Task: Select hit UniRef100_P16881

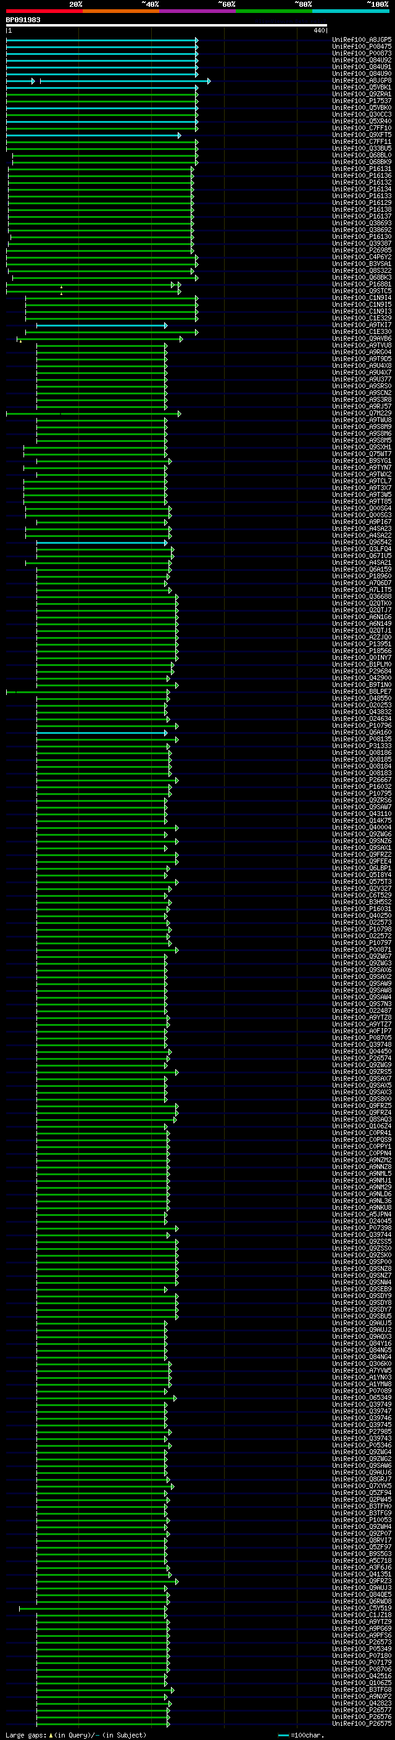Action: tap(362, 285)
